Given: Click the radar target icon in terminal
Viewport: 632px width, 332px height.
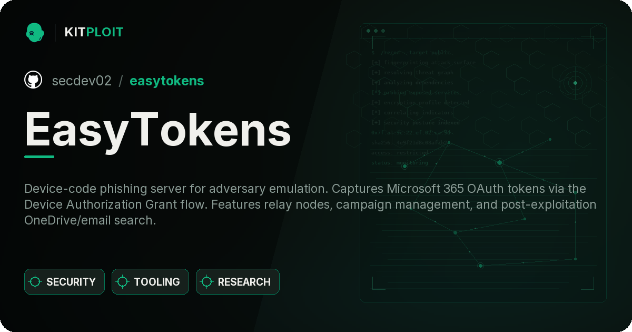Looking at the screenshot, I should [575, 83].
